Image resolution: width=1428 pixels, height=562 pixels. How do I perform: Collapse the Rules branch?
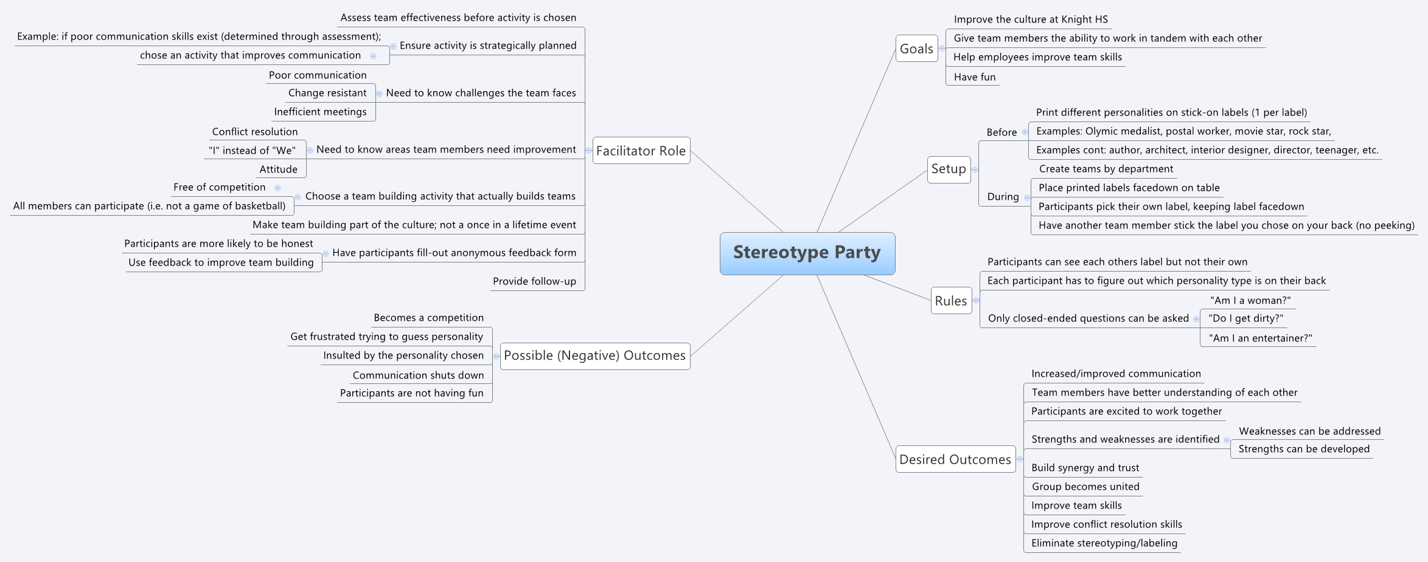coord(977,301)
